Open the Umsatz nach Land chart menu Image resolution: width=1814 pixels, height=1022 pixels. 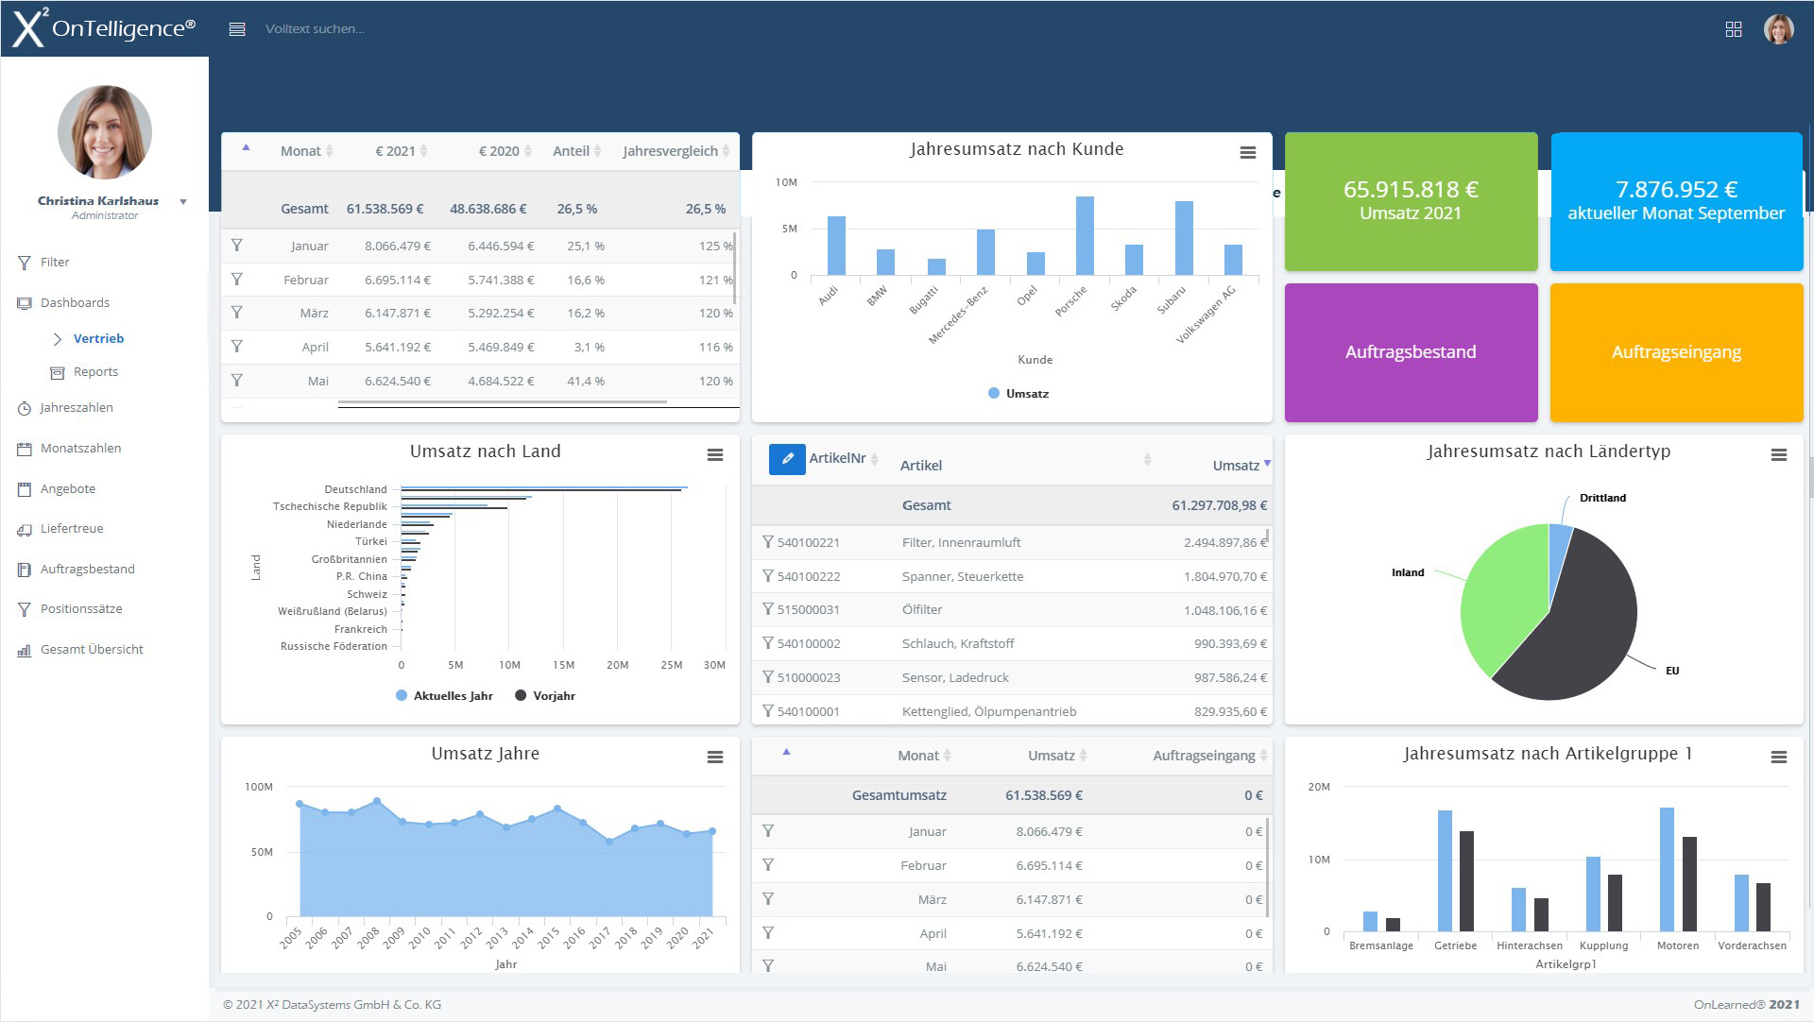coord(715,455)
